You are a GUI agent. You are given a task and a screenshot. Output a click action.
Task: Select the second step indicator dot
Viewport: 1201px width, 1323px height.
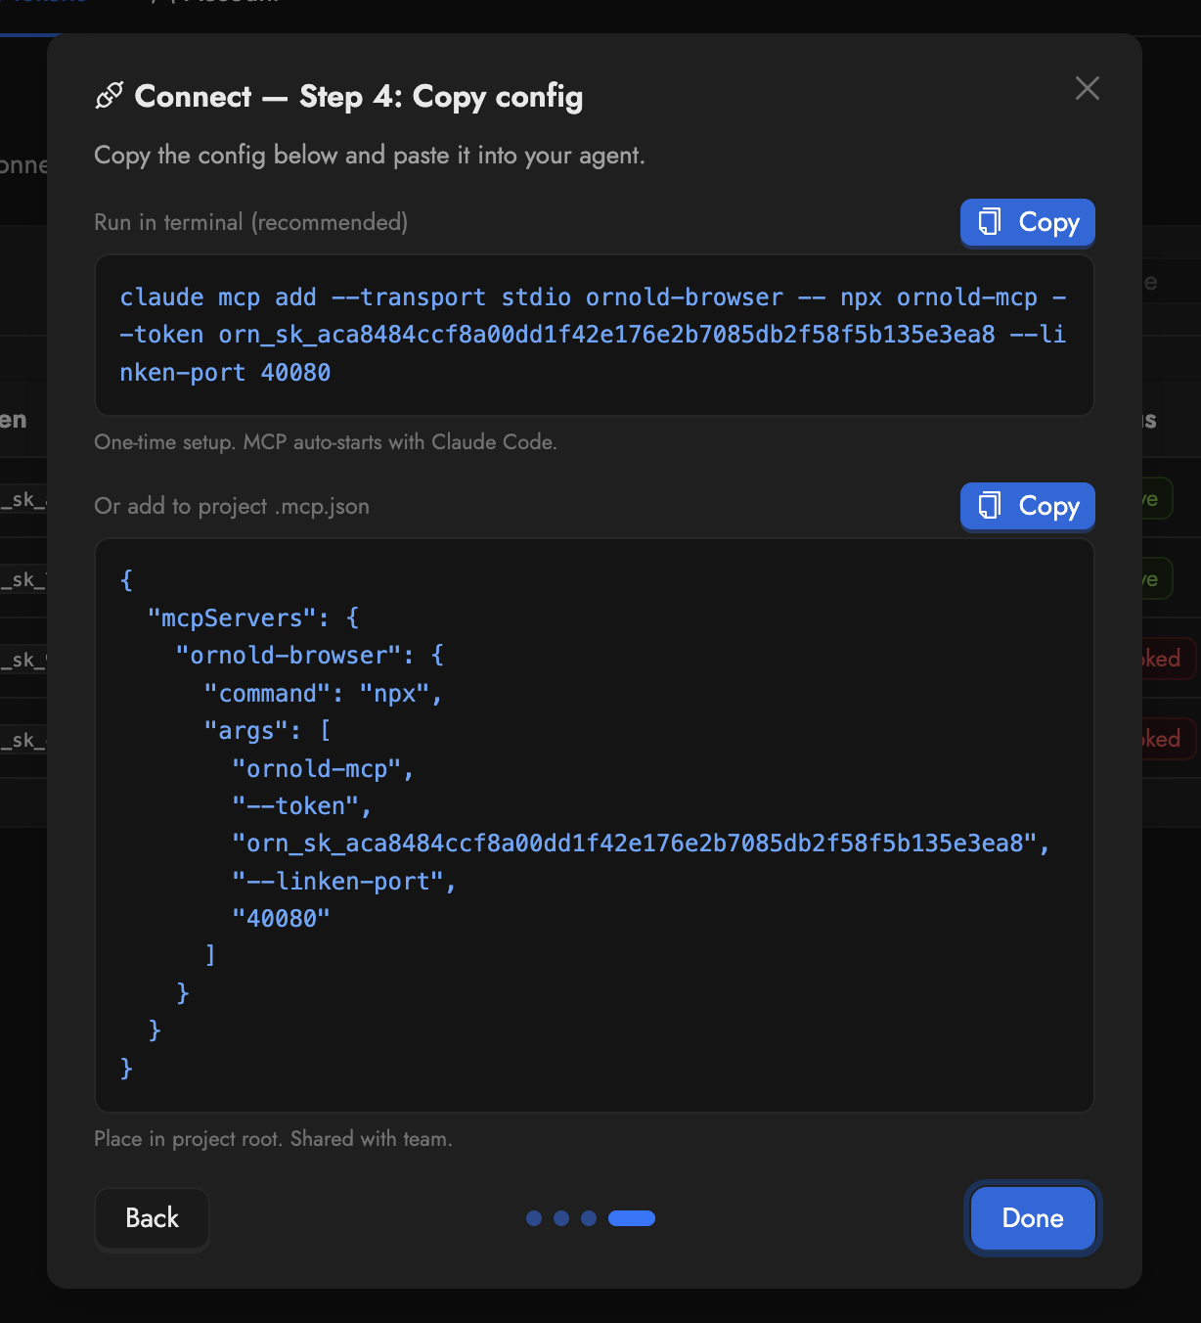pos(561,1218)
